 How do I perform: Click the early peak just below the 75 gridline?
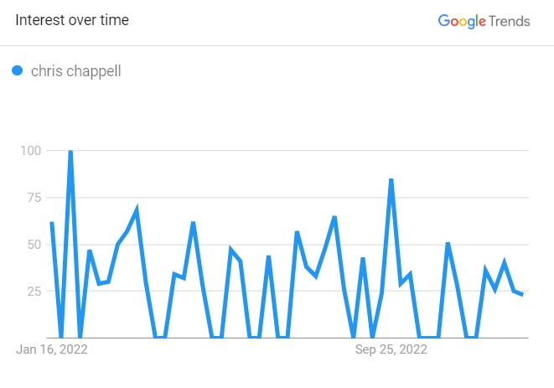tap(137, 209)
